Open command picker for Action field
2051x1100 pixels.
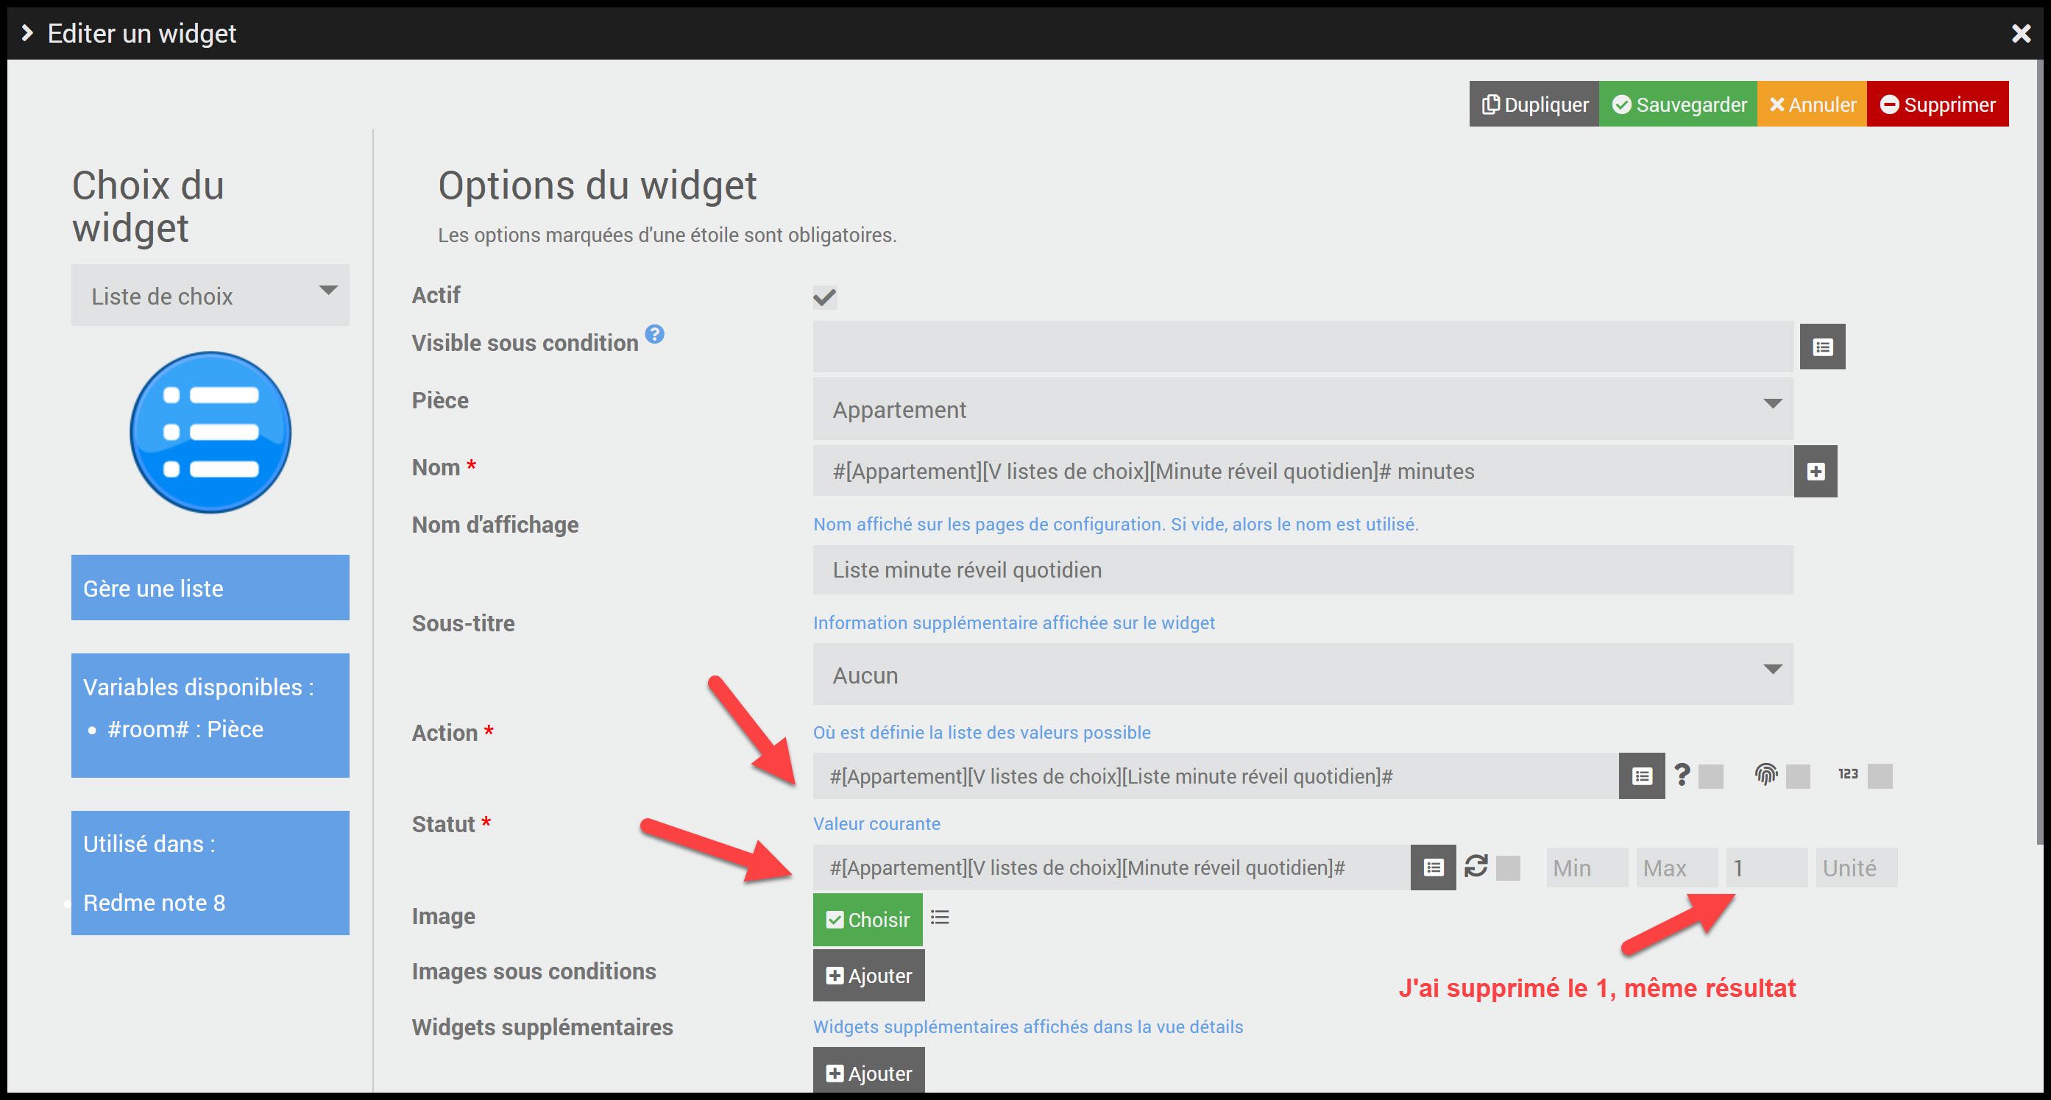1641,776
